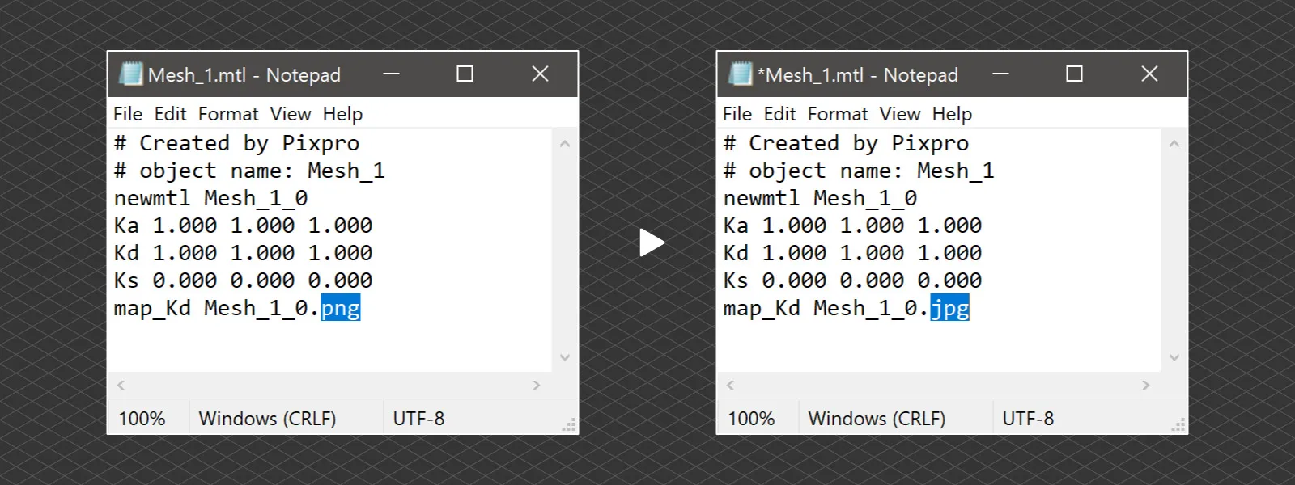
Task: Click 100% zoom status in left Notepad
Action: tap(142, 419)
